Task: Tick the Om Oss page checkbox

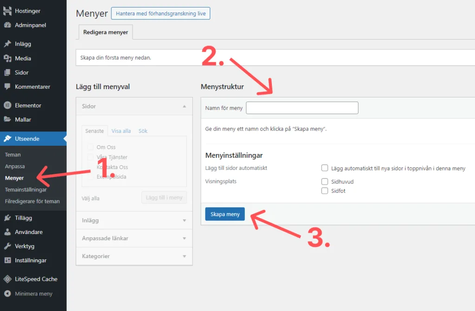Action: coord(90,147)
